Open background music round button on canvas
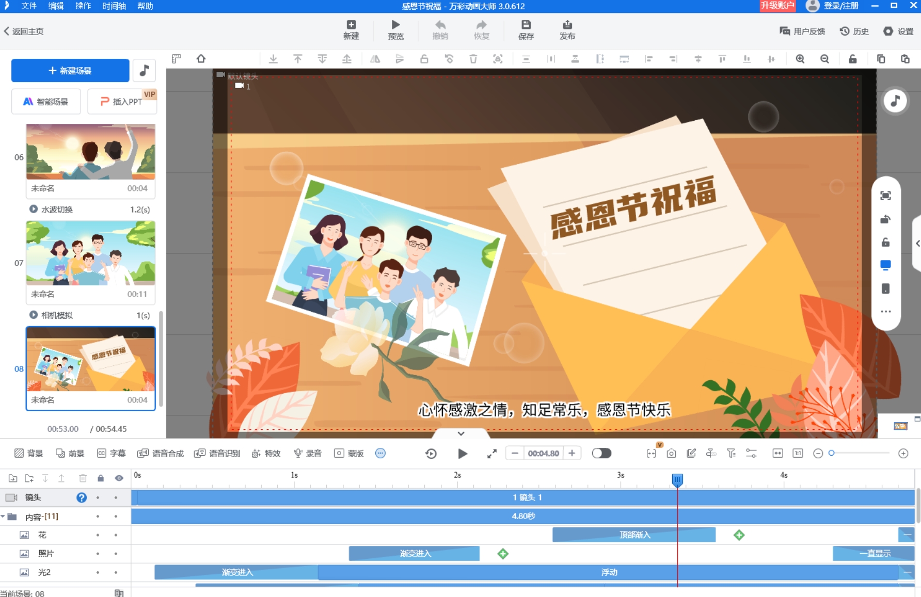 (x=895, y=101)
